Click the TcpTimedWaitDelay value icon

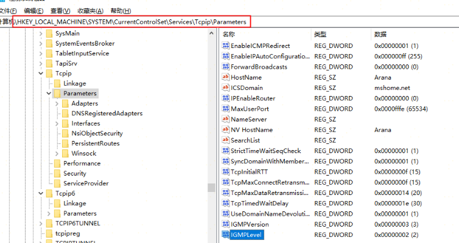click(x=226, y=204)
